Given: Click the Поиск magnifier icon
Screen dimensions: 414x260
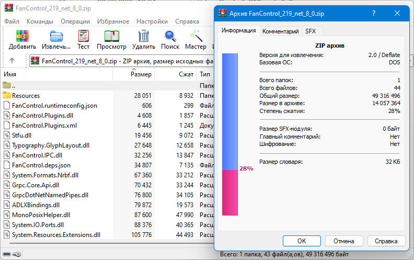Looking at the screenshot, I should click(170, 36).
